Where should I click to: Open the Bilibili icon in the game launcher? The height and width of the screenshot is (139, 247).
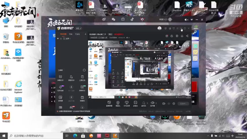point(123,19)
